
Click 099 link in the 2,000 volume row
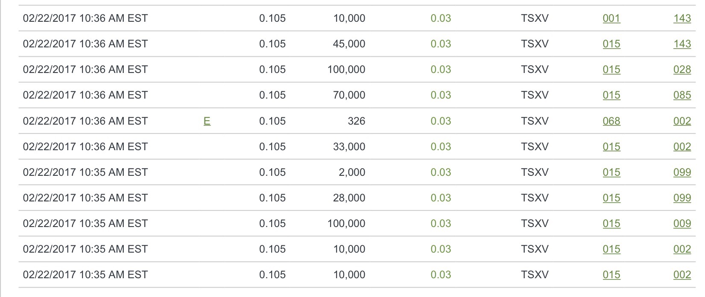(x=682, y=172)
